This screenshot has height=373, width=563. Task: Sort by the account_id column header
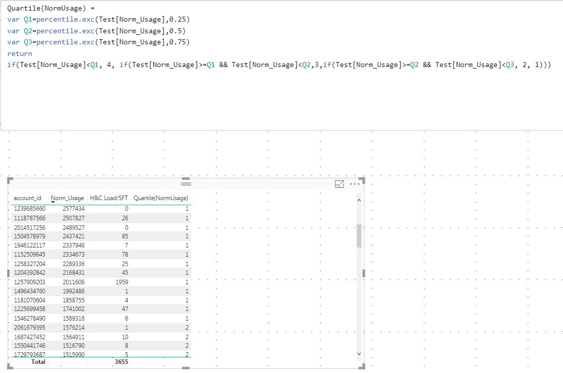pos(28,198)
